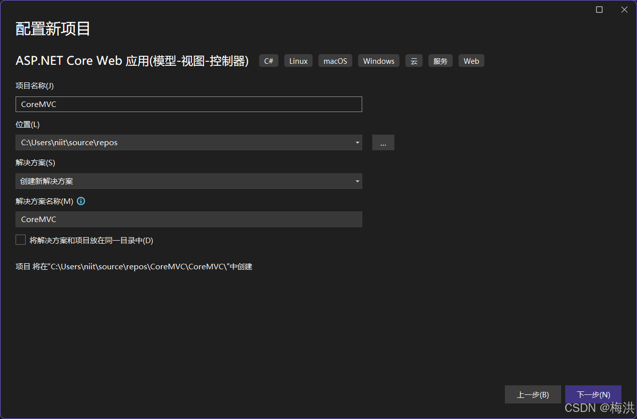637x419 pixels.
Task: Tick the checkbox to place solution and project together
Action: 21,240
